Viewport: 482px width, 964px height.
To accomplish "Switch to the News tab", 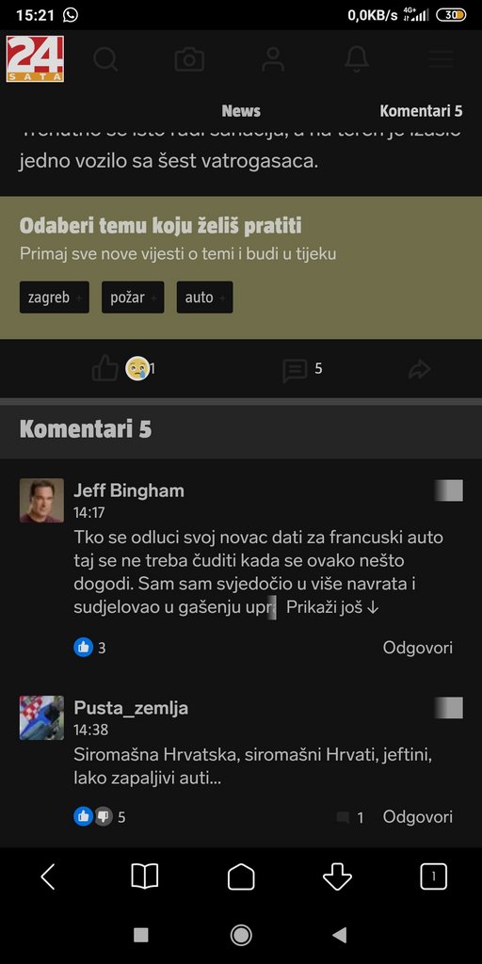I will tap(241, 111).
